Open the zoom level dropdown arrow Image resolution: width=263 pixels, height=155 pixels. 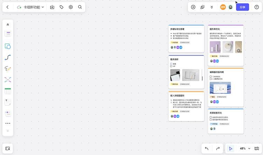(x=249, y=148)
